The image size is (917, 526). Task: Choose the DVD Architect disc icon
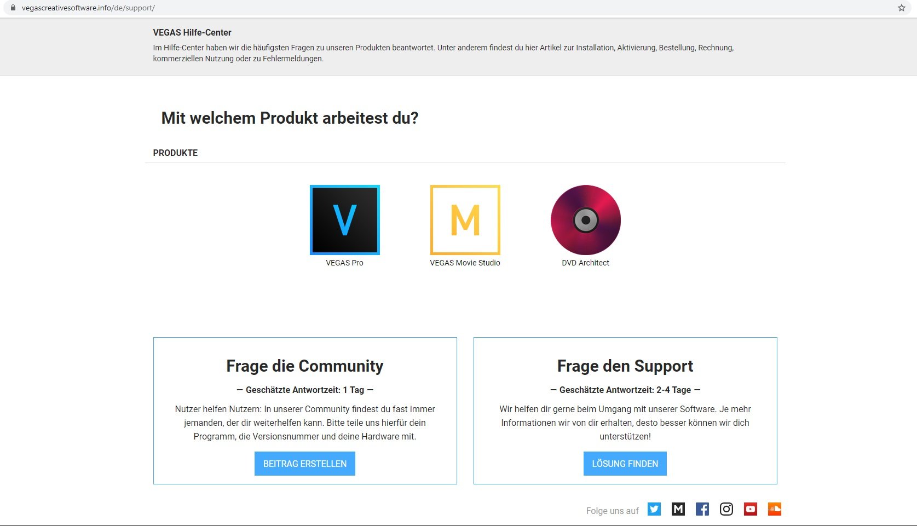[585, 220]
